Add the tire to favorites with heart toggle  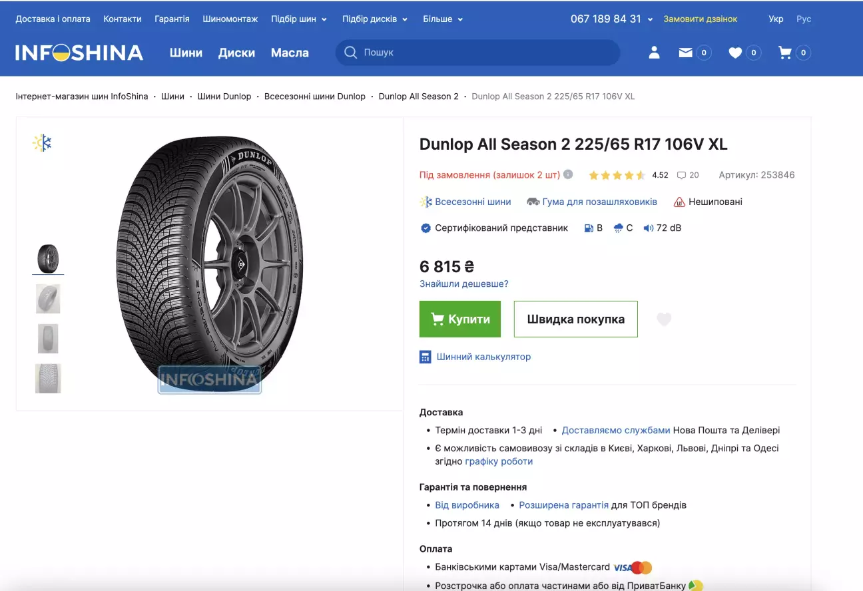tap(664, 319)
